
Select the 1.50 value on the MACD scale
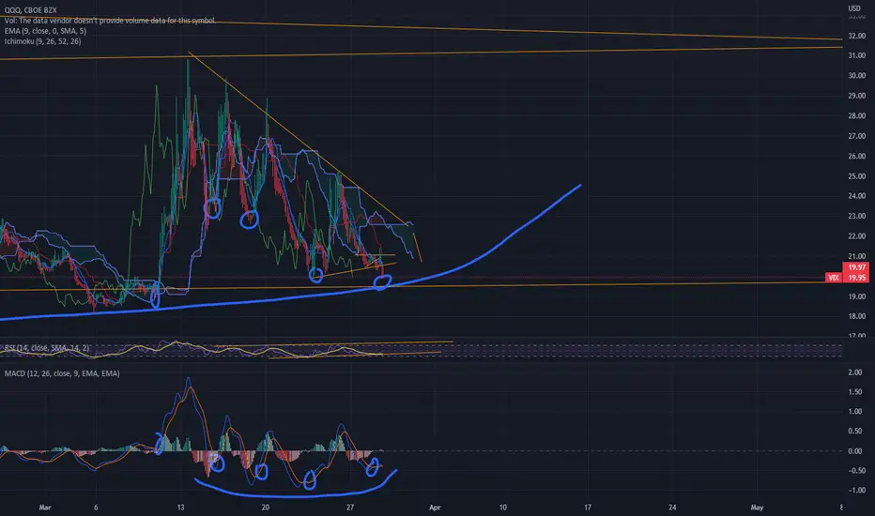[x=855, y=392]
